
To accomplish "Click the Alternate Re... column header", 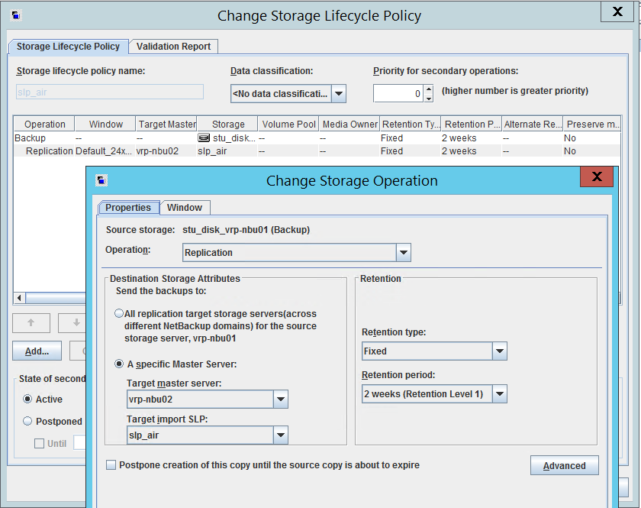I will pos(533,124).
